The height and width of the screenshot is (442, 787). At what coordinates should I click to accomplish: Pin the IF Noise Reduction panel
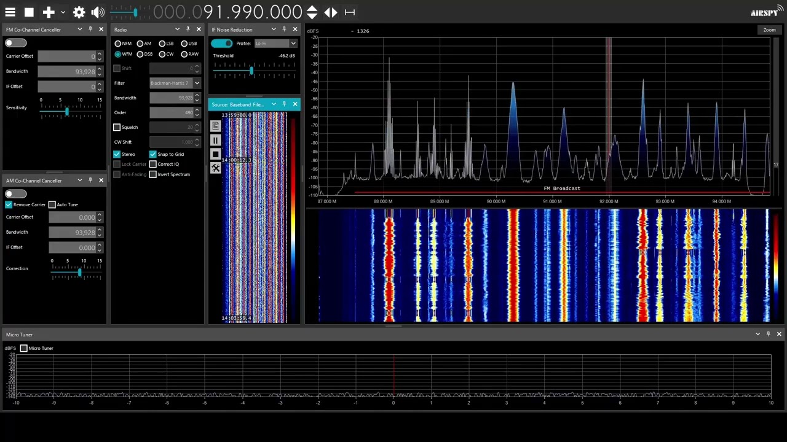[x=284, y=29]
